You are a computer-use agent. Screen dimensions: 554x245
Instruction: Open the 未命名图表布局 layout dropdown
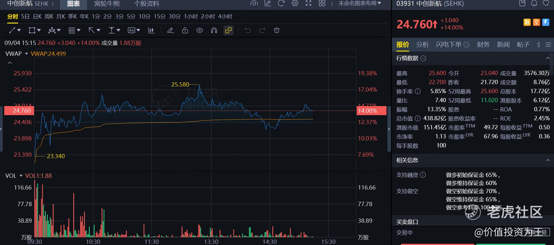[360, 3]
